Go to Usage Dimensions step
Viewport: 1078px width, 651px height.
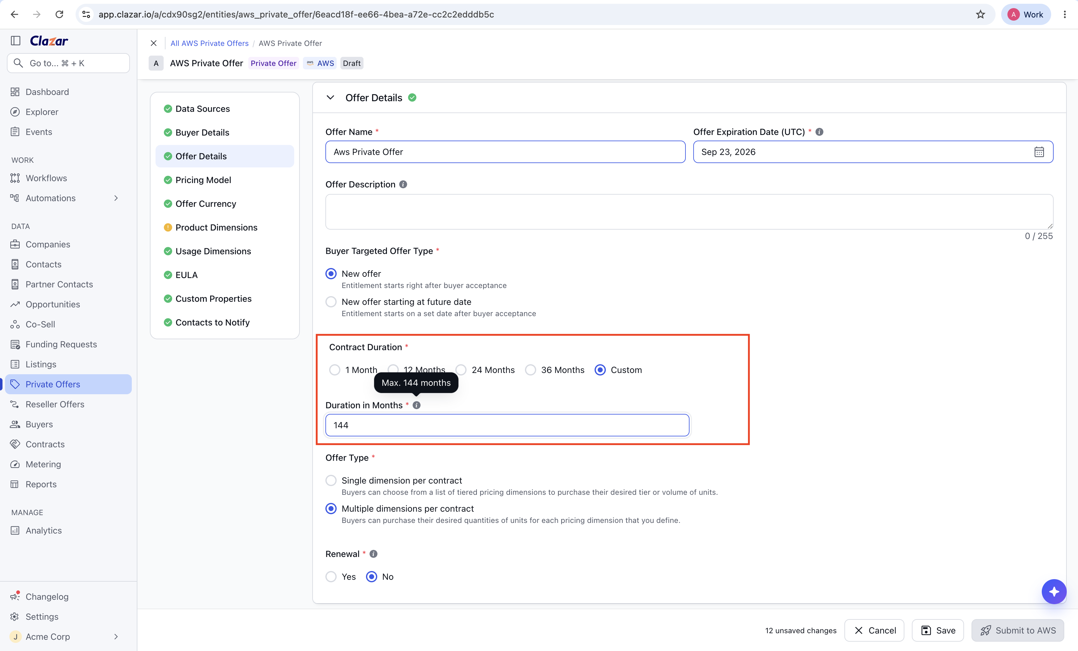(225, 251)
